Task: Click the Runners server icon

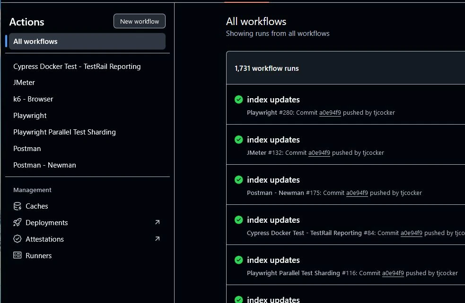Action: click(18, 256)
